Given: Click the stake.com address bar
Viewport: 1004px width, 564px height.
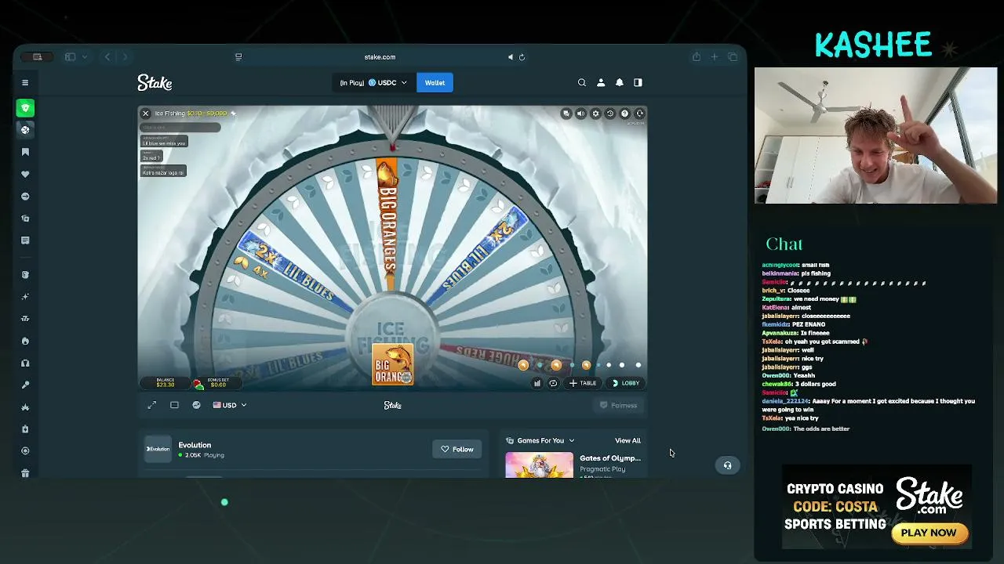Looking at the screenshot, I should pos(380,57).
